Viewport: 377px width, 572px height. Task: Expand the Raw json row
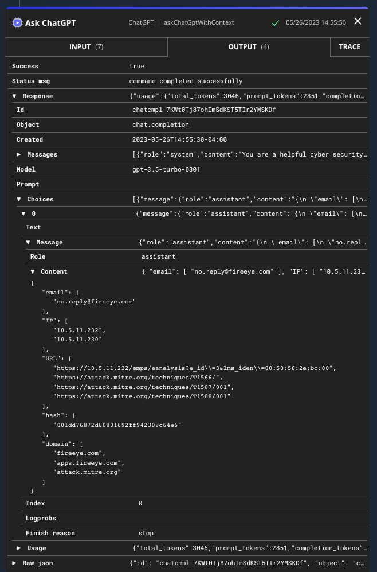[14, 563]
